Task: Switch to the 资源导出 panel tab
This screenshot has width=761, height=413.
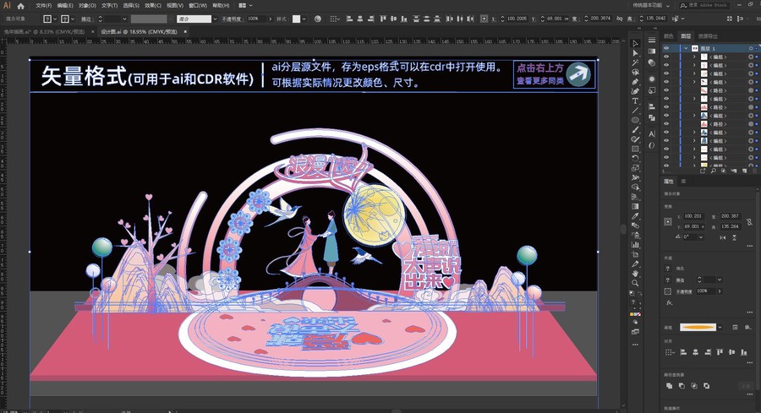Action: (x=708, y=36)
